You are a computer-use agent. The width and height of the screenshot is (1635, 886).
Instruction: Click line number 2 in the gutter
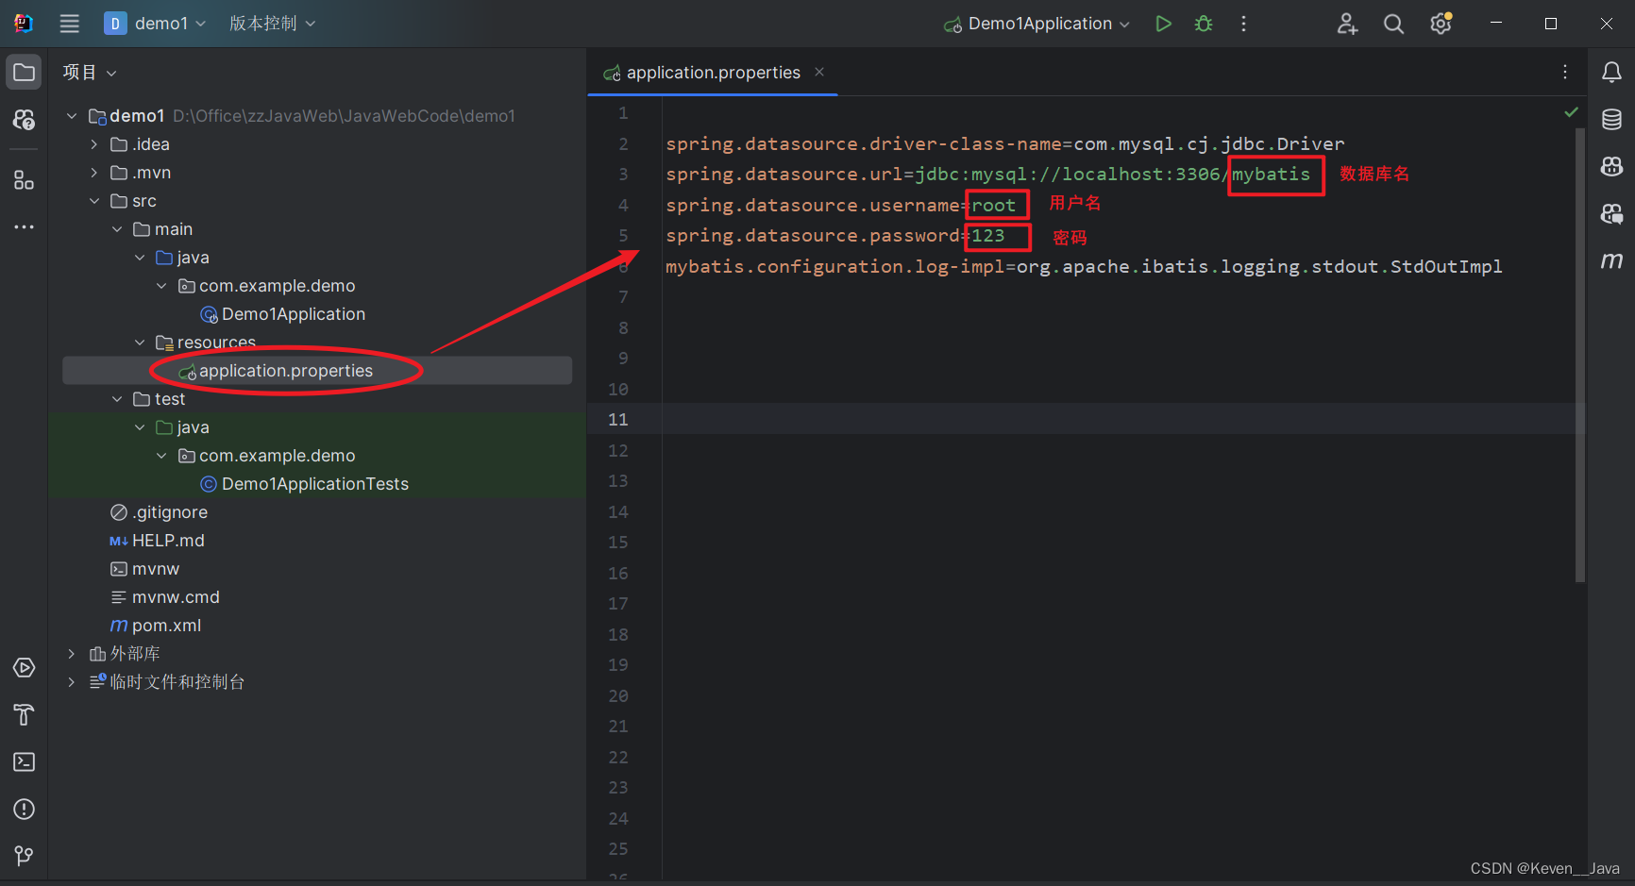tap(623, 143)
